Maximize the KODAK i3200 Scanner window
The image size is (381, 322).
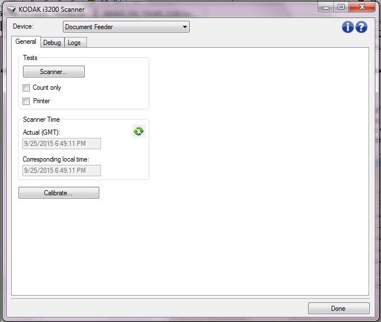coord(341,7)
